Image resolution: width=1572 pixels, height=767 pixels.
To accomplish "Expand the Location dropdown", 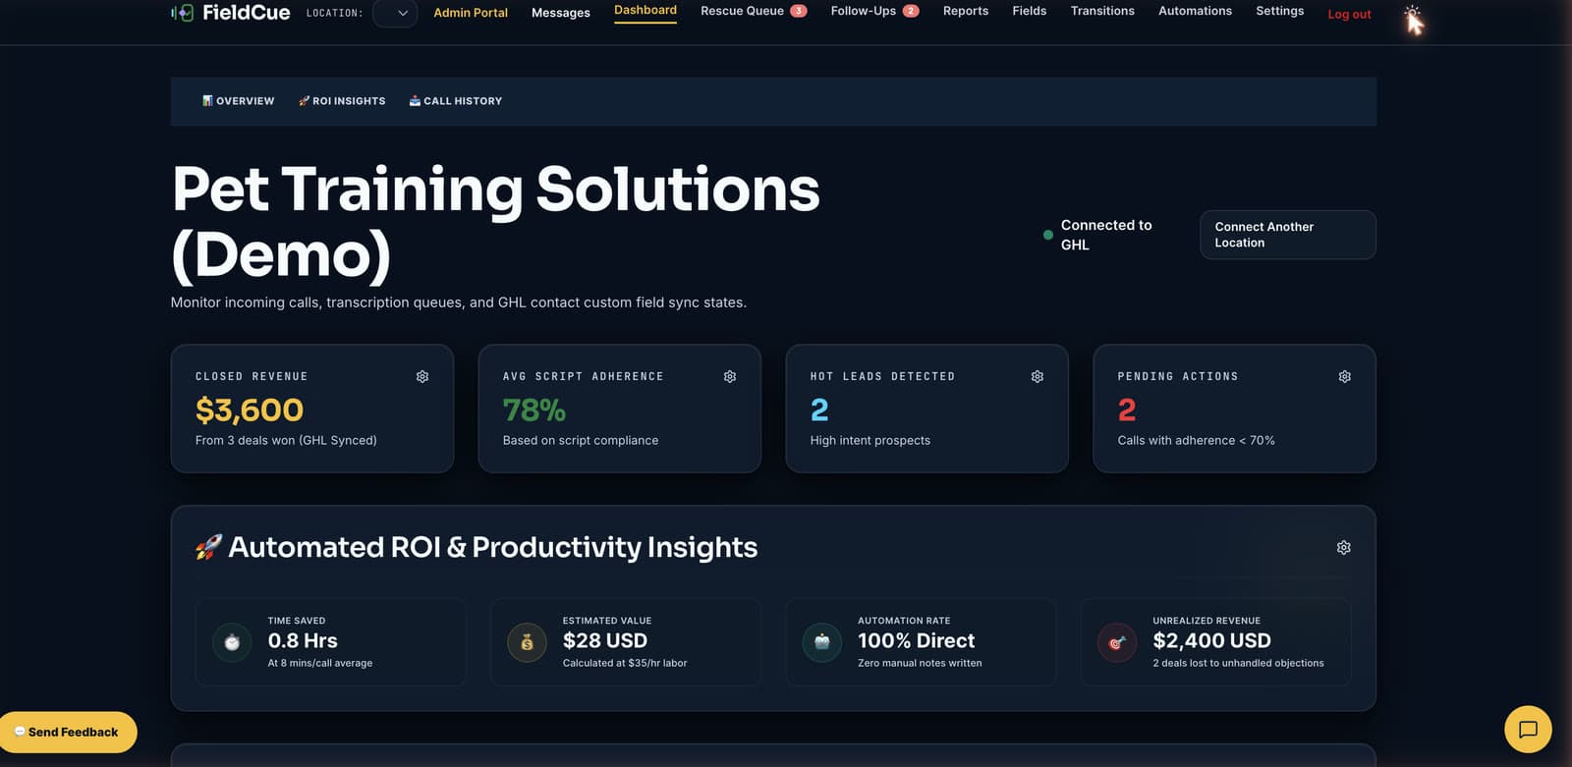I will point(395,13).
